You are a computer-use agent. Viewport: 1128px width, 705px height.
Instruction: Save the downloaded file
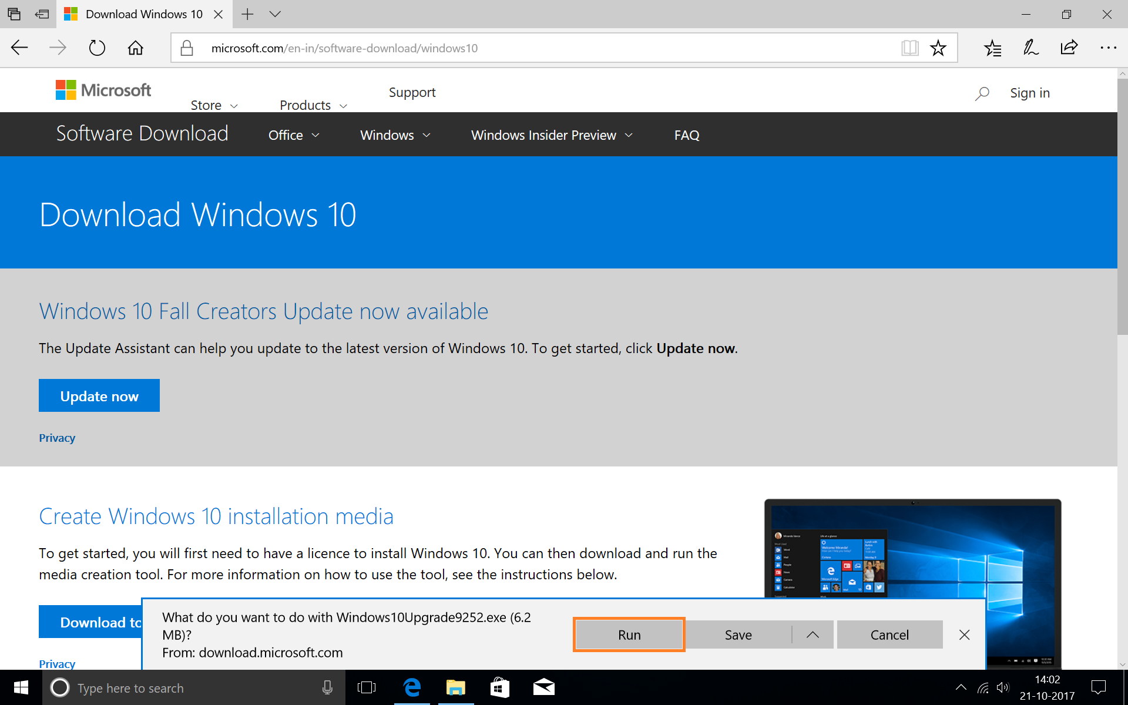[x=738, y=634]
